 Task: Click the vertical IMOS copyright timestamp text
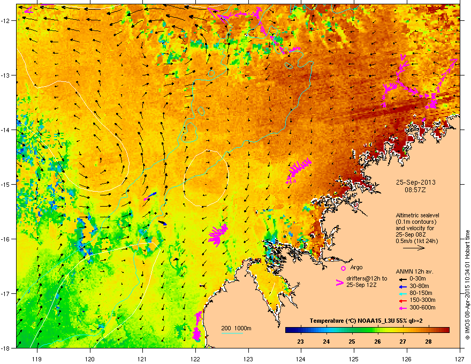click(467, 284)
